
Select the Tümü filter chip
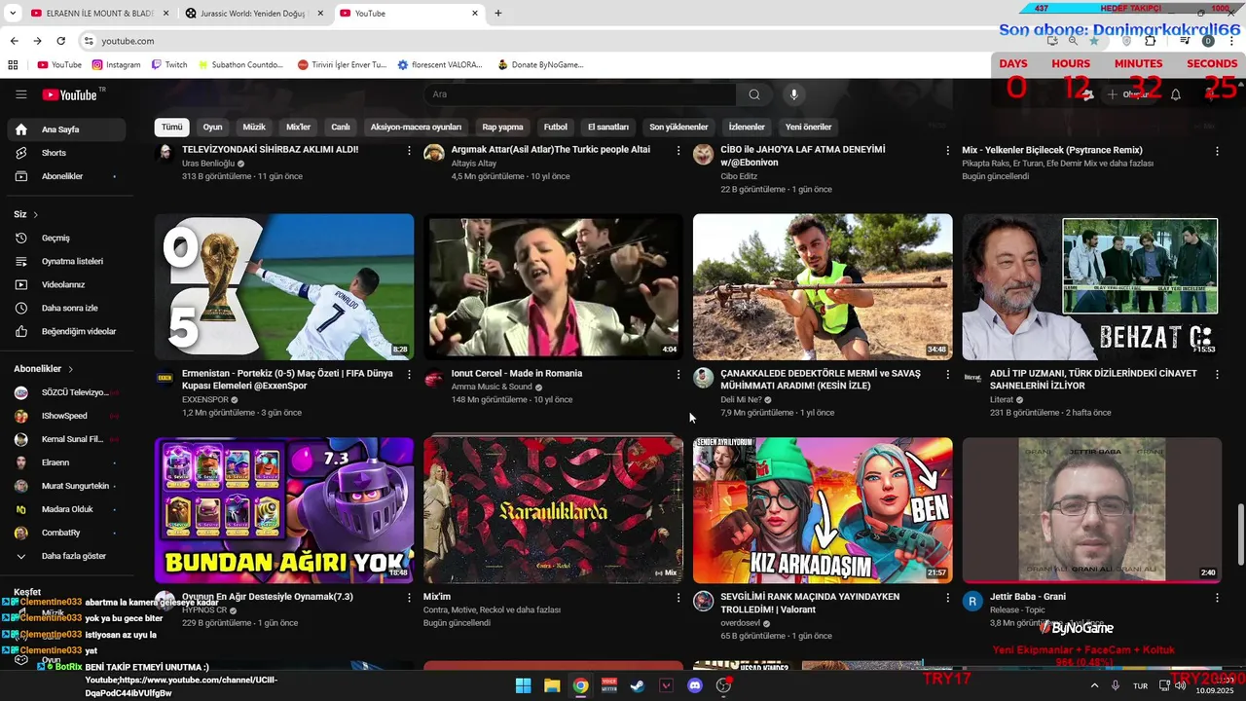point(171,127)
